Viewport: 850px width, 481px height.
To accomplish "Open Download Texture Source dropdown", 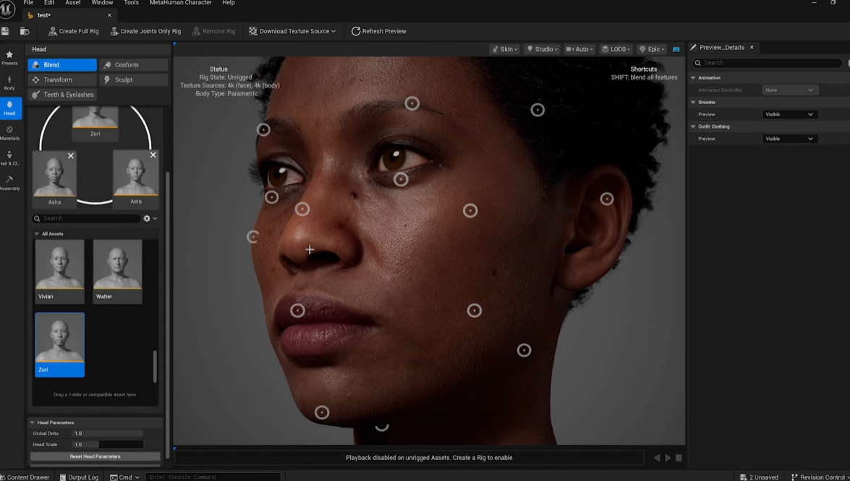I will [x=292, y=31].
